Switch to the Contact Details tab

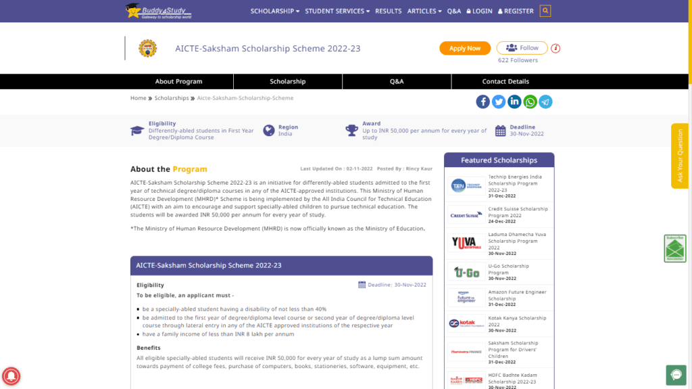pyautogui.click(x=505, y=81)
